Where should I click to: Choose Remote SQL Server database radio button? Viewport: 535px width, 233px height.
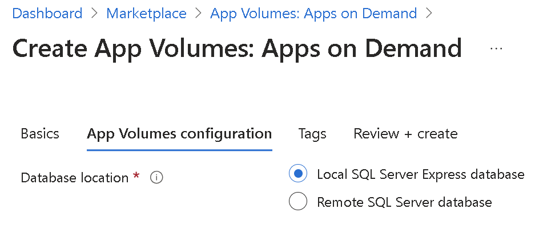click(x=299, y=202)
